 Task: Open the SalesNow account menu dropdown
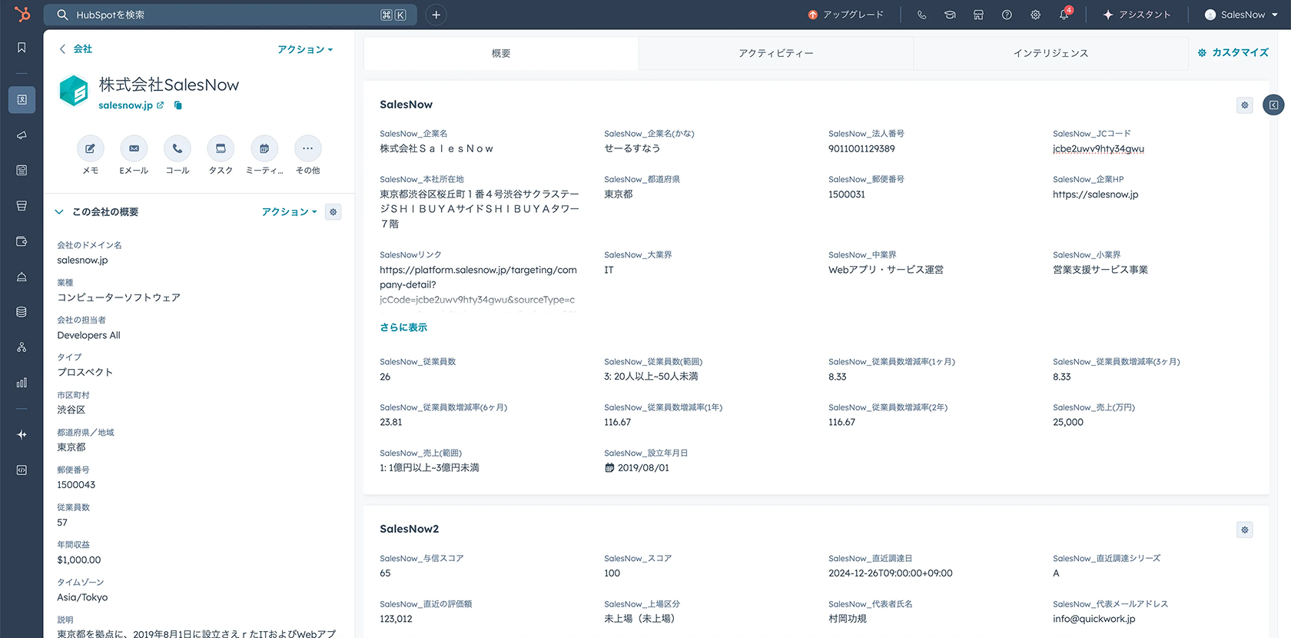[x=1242, y=15]
